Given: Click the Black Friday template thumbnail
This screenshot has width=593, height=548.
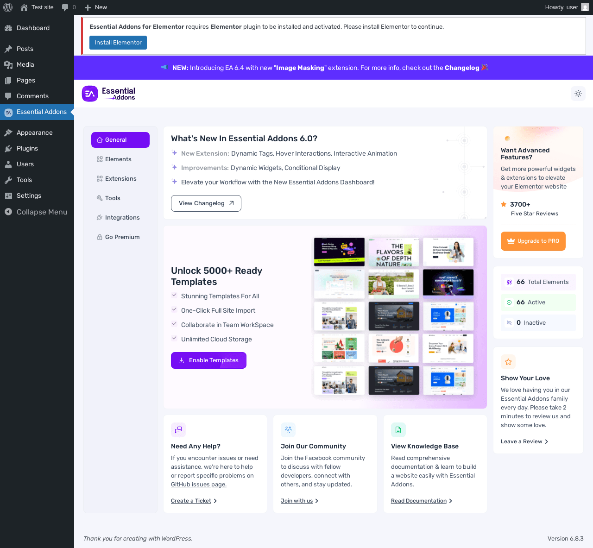Looking at the screenshot, I should click(339, 251).
